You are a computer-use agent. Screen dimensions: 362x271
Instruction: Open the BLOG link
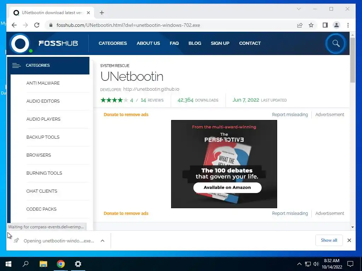[x=195, y=43]
